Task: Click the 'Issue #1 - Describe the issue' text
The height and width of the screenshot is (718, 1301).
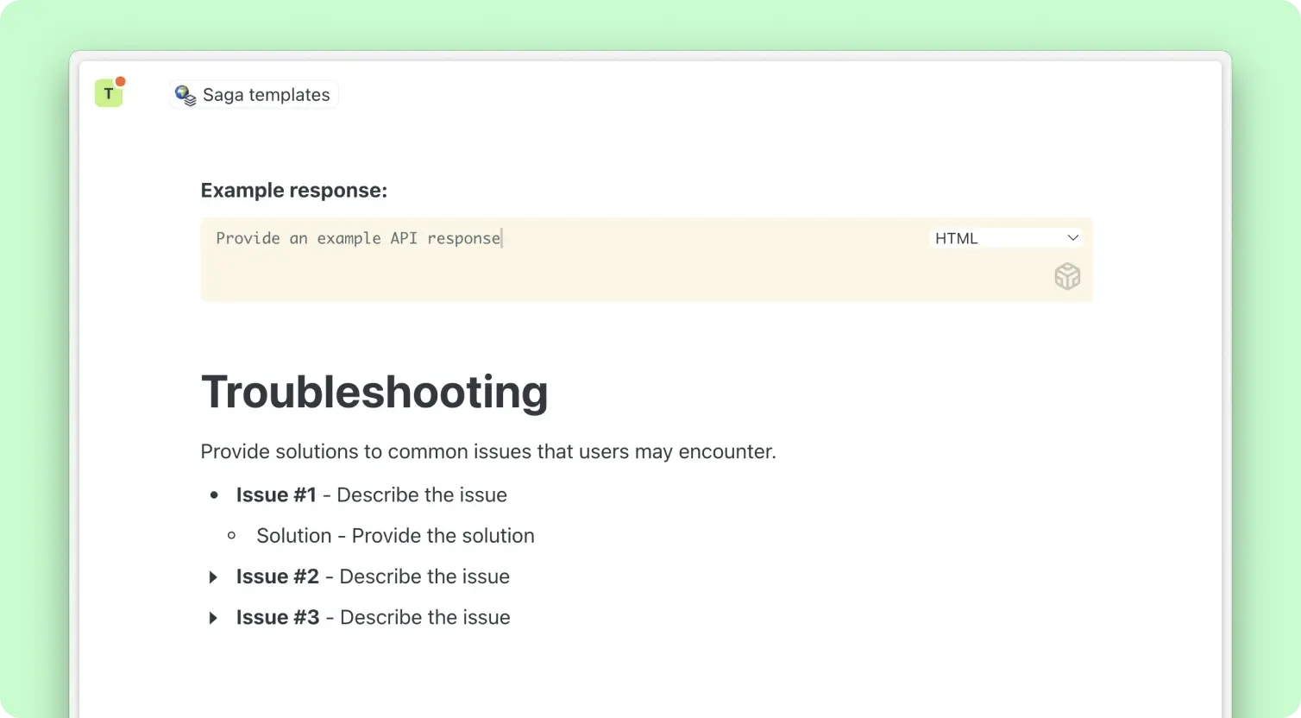Action: tap(371, 495)
